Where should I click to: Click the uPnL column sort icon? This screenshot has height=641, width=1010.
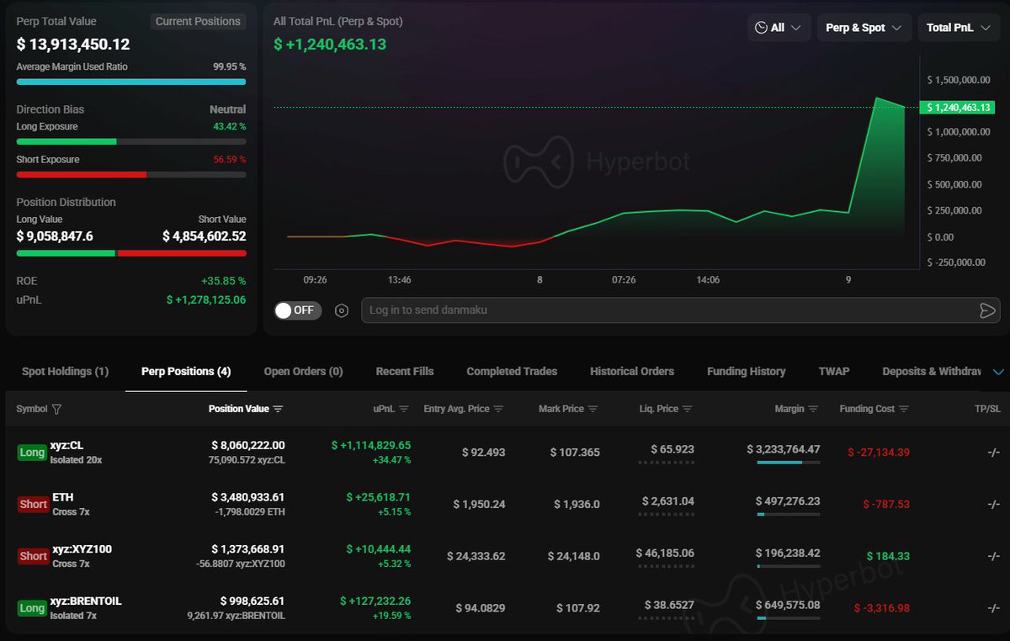(403, 410)
